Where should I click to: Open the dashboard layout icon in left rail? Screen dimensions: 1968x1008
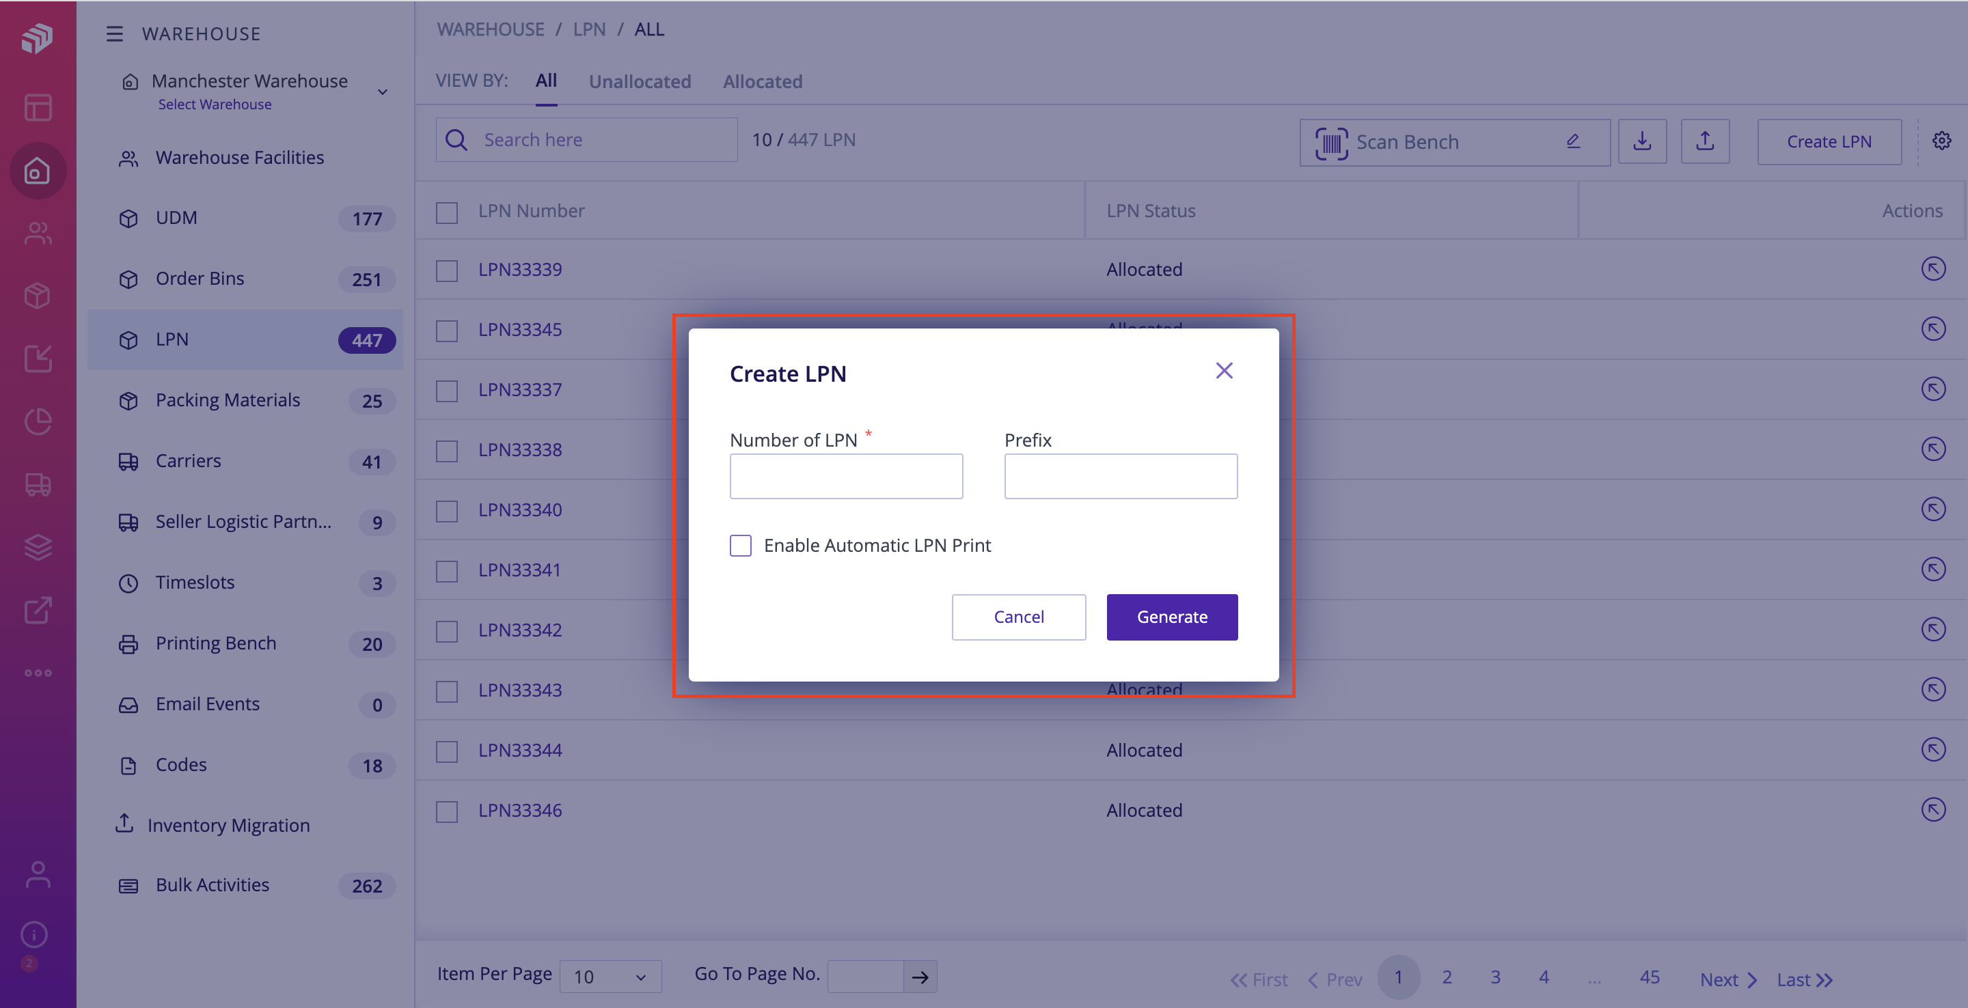[38, 108]
